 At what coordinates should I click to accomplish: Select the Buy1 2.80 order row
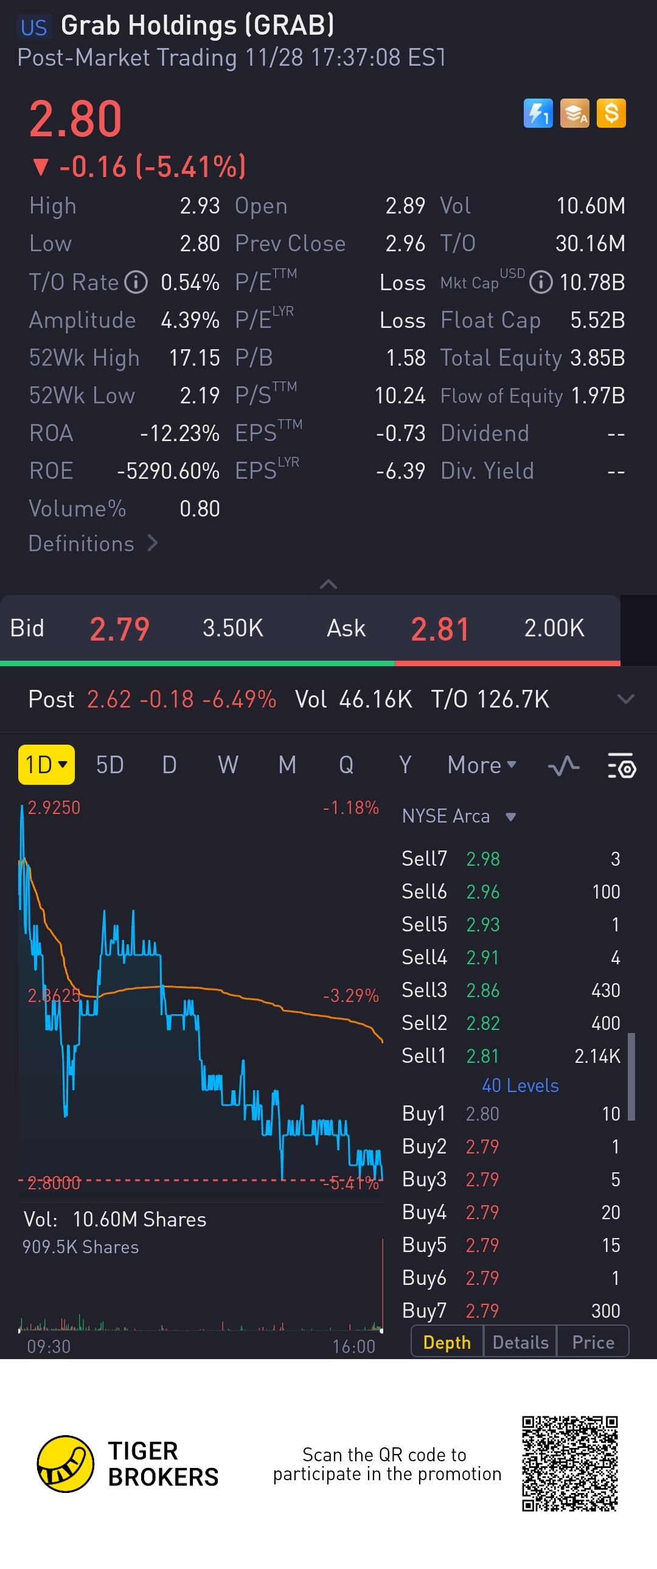(511, 1114)
